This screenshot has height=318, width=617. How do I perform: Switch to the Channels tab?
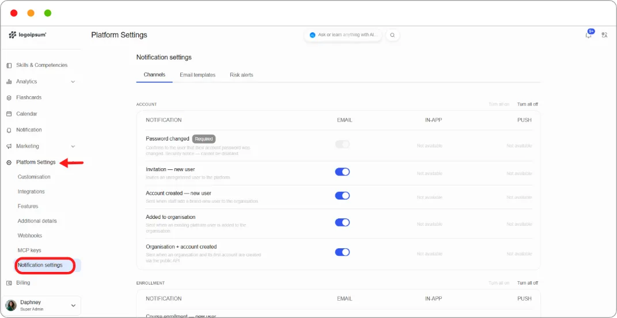pos(154,75)
